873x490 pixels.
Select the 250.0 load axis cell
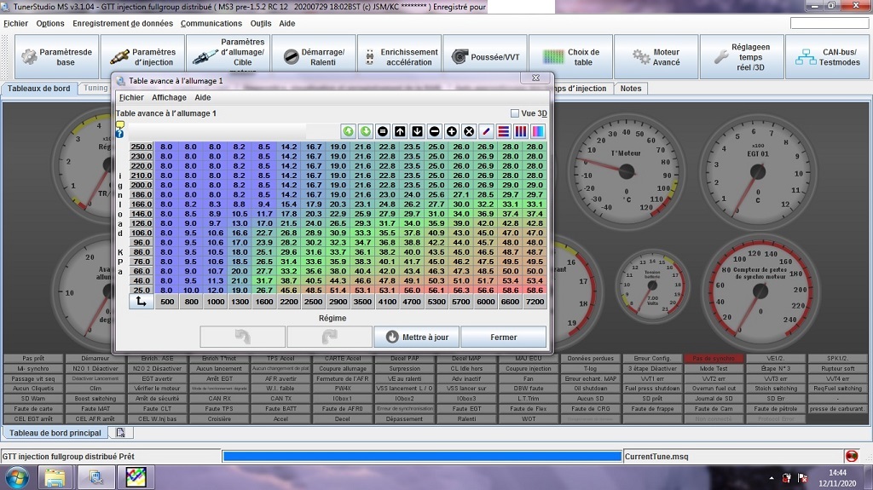pyautogui.click(x=141, y=147)
